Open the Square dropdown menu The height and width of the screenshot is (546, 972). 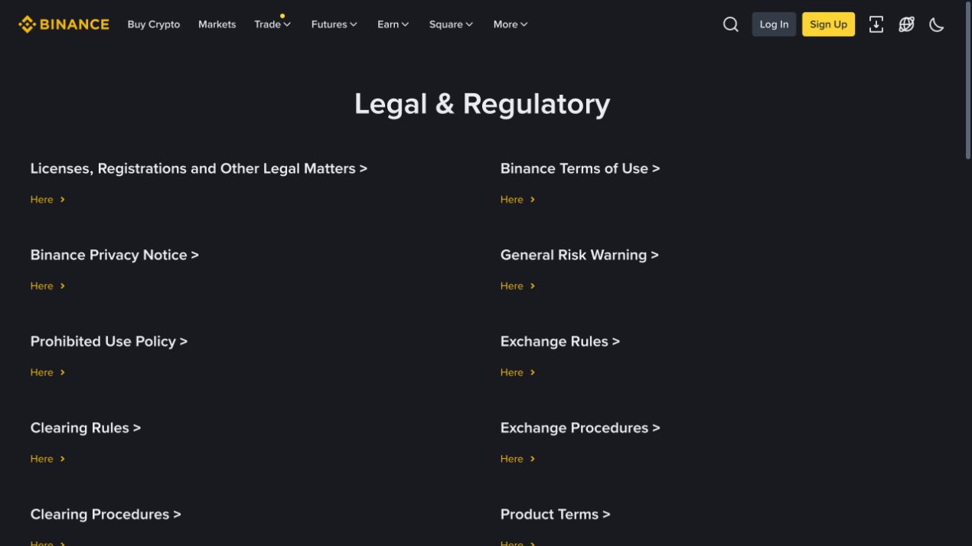click(x=451, y=24)
